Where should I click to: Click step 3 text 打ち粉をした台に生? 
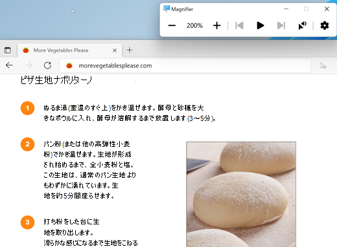point(71,222)
